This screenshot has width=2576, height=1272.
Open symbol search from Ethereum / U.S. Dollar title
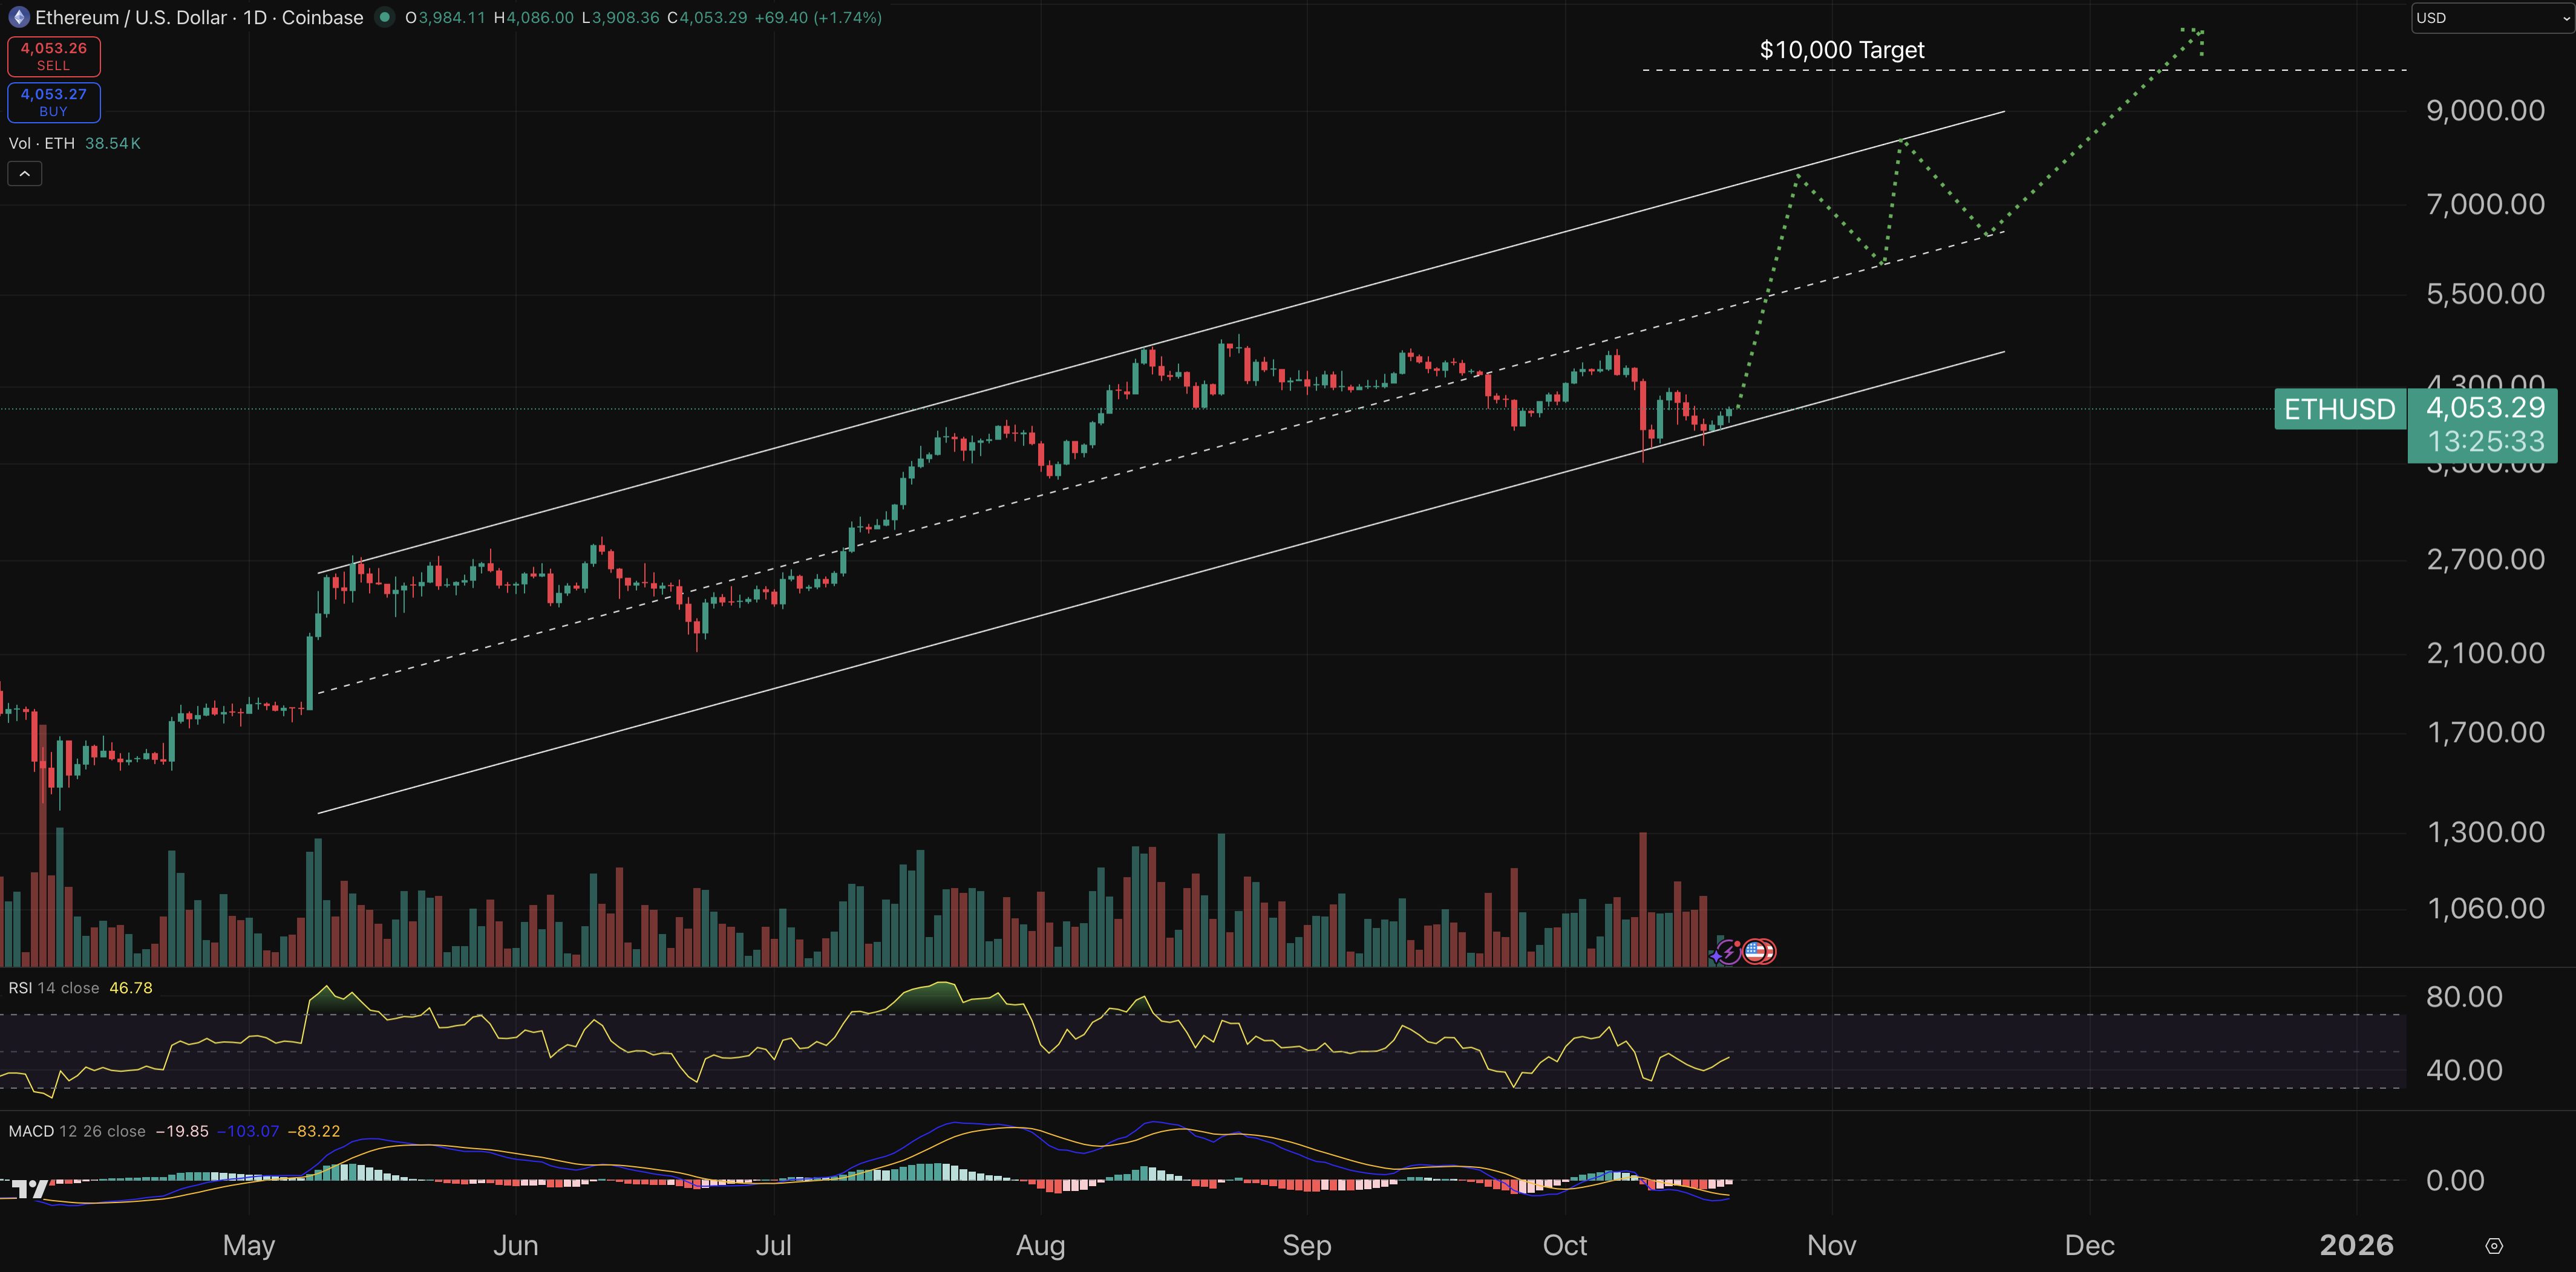[130, 17]
